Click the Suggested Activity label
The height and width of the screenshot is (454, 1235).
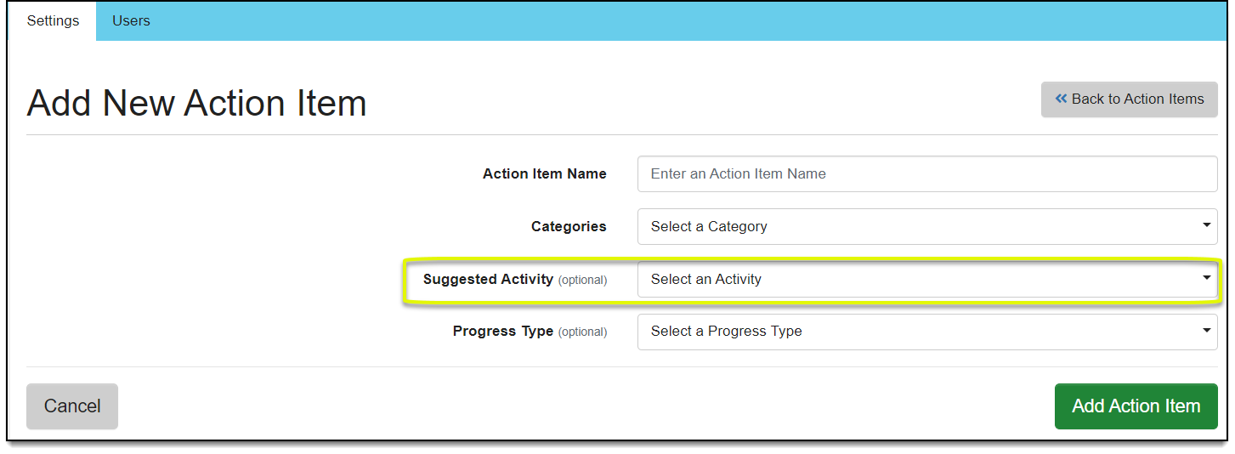(x=488, y=280)
